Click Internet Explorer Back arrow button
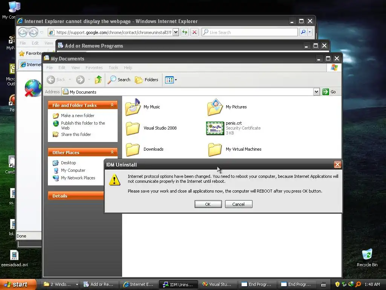 click(x=23, y=32)
